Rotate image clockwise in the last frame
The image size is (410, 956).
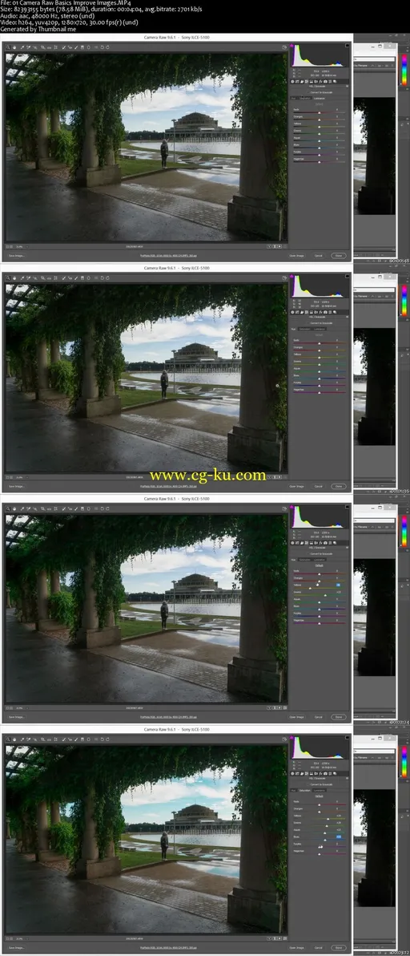[x=107, y=739]
